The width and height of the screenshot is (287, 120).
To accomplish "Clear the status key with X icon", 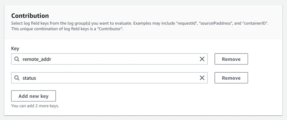I will pos(202,78).
